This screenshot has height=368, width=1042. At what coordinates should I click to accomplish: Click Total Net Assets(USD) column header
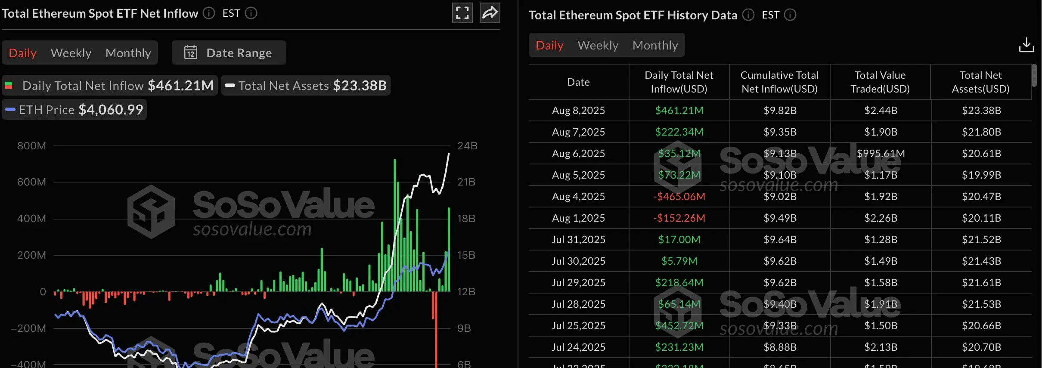pyautogui.click(x=981, y=82)
